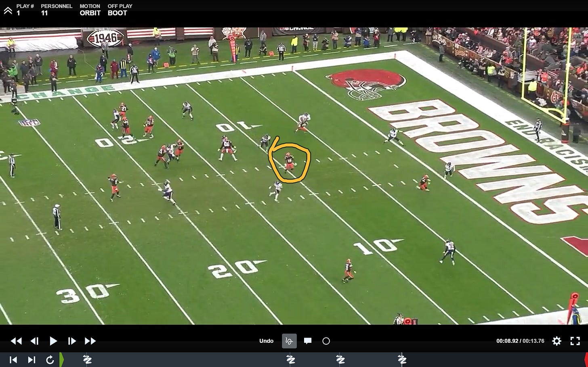Viewport: 588px width, 367px height.
Task: Replay the clip with the loop icon
Action: coord(50,360)
